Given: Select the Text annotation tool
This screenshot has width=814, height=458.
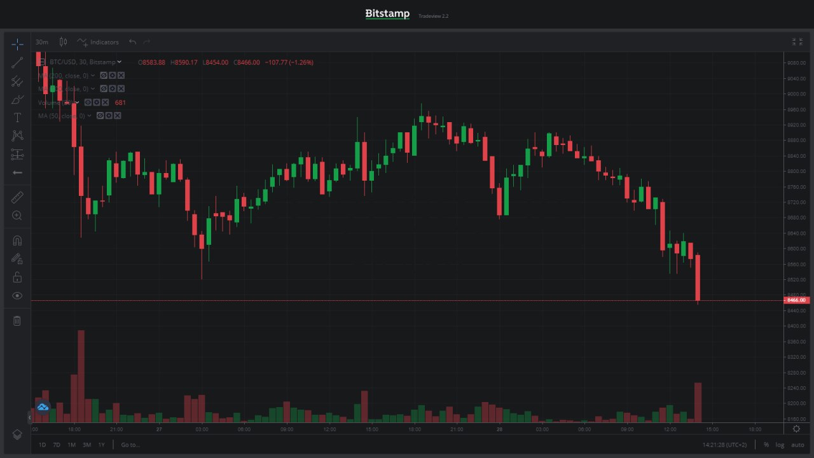Looking at the screenshot, I should [17, 118].
